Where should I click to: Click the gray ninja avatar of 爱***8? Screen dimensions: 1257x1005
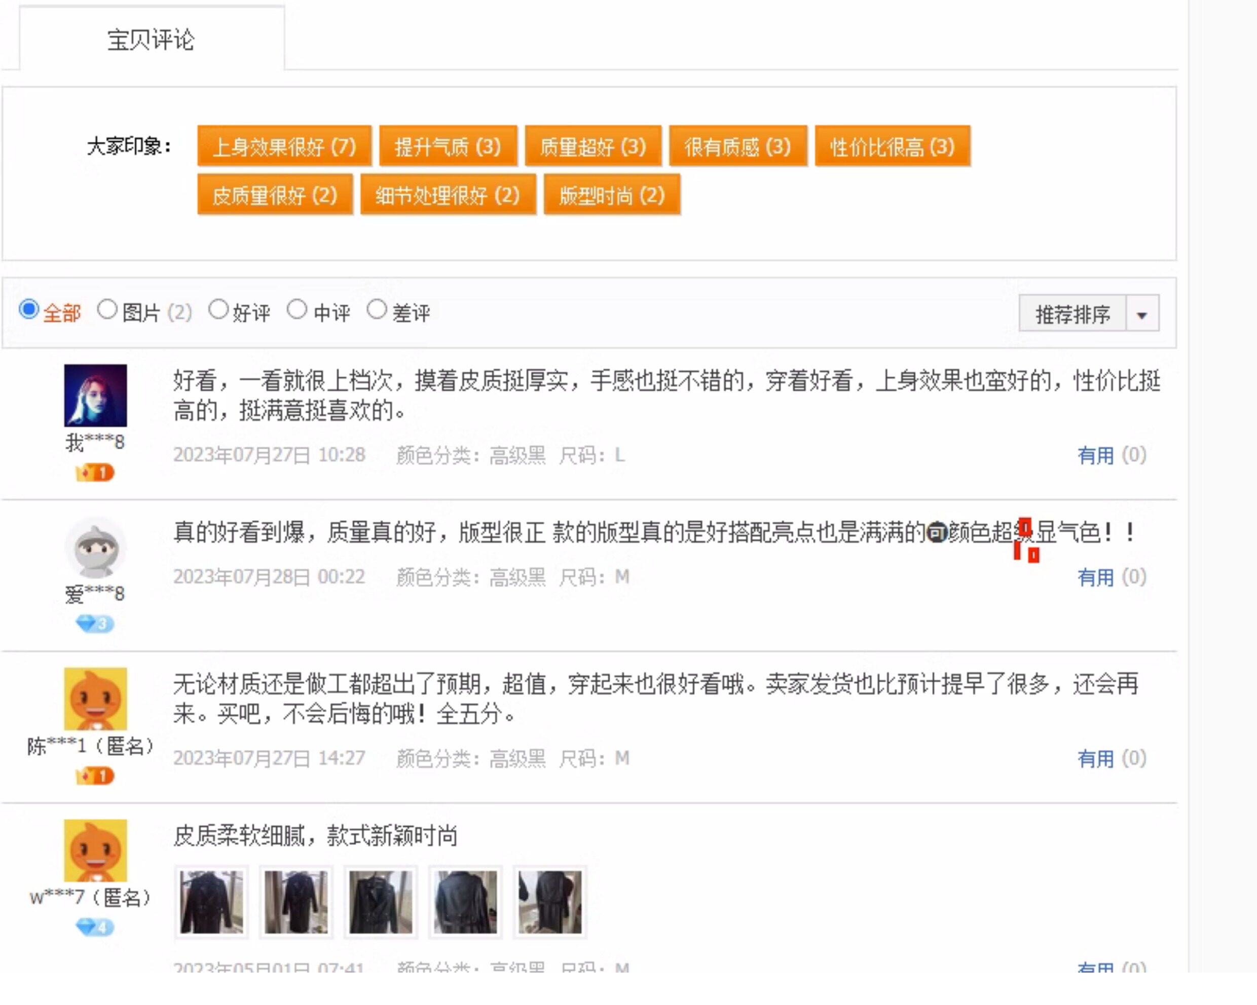pos(95,548)
